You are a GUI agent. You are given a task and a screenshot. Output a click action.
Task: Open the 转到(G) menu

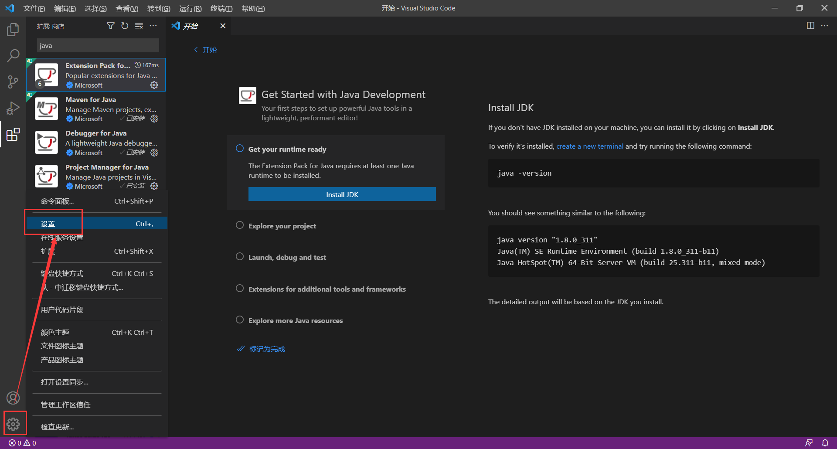pos(159,8)
